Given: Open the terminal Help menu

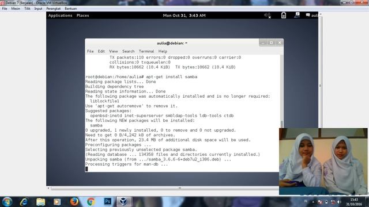Looking at the screenshot, I should (163, 51).
